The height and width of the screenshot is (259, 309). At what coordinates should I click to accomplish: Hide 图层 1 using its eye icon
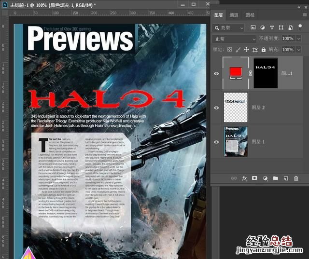(x=216, y=142)
